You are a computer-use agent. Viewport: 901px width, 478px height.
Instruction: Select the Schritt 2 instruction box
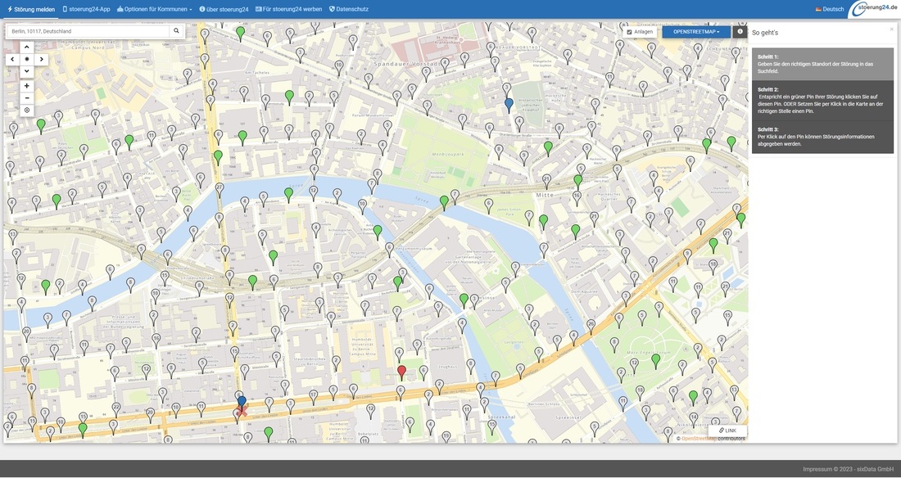pos(822,100)
